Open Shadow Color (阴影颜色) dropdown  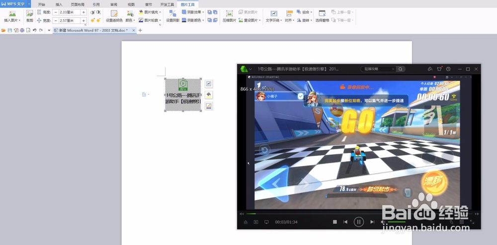click(193, 20)
